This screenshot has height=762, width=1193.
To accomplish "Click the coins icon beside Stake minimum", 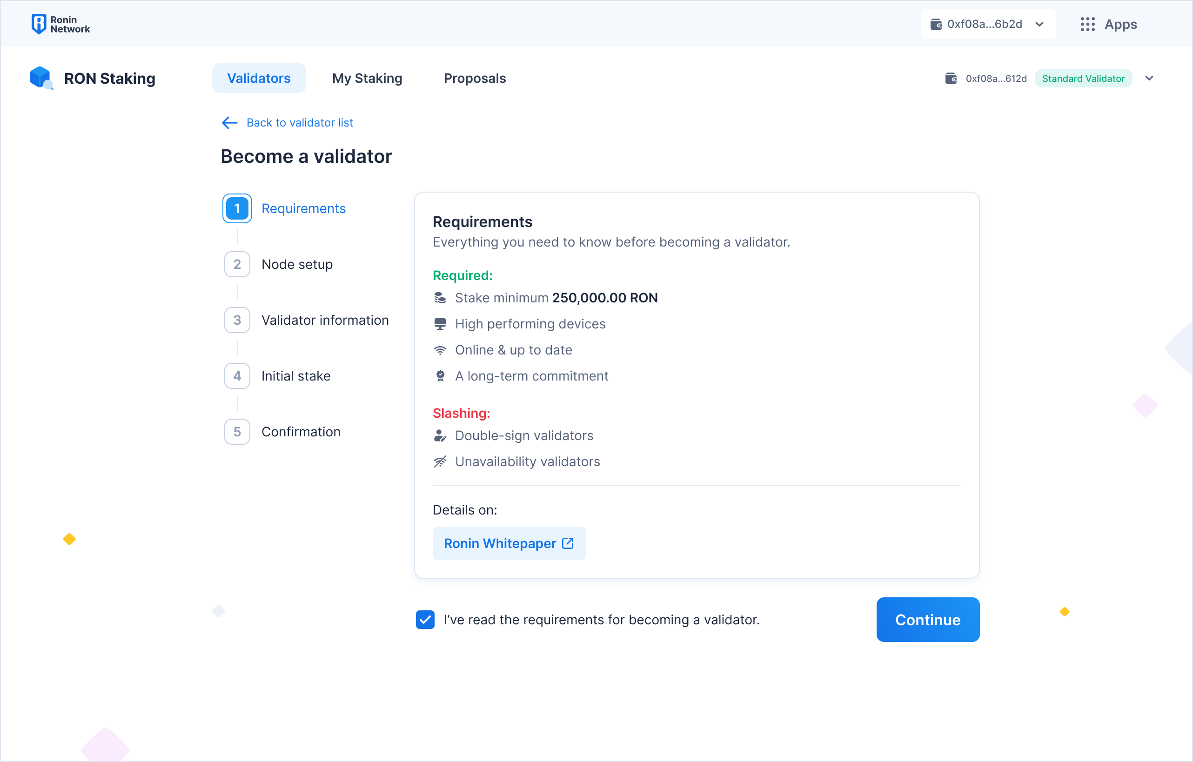I will (x=440, y=298).
